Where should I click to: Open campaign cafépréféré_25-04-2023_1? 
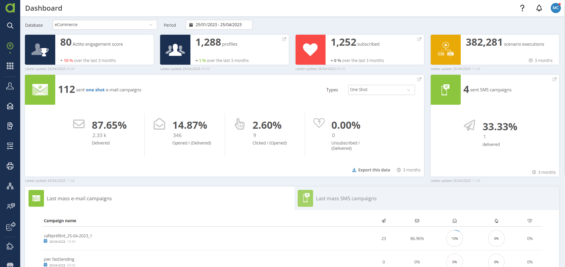68,236
